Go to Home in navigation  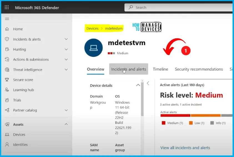tap(18, 29)
